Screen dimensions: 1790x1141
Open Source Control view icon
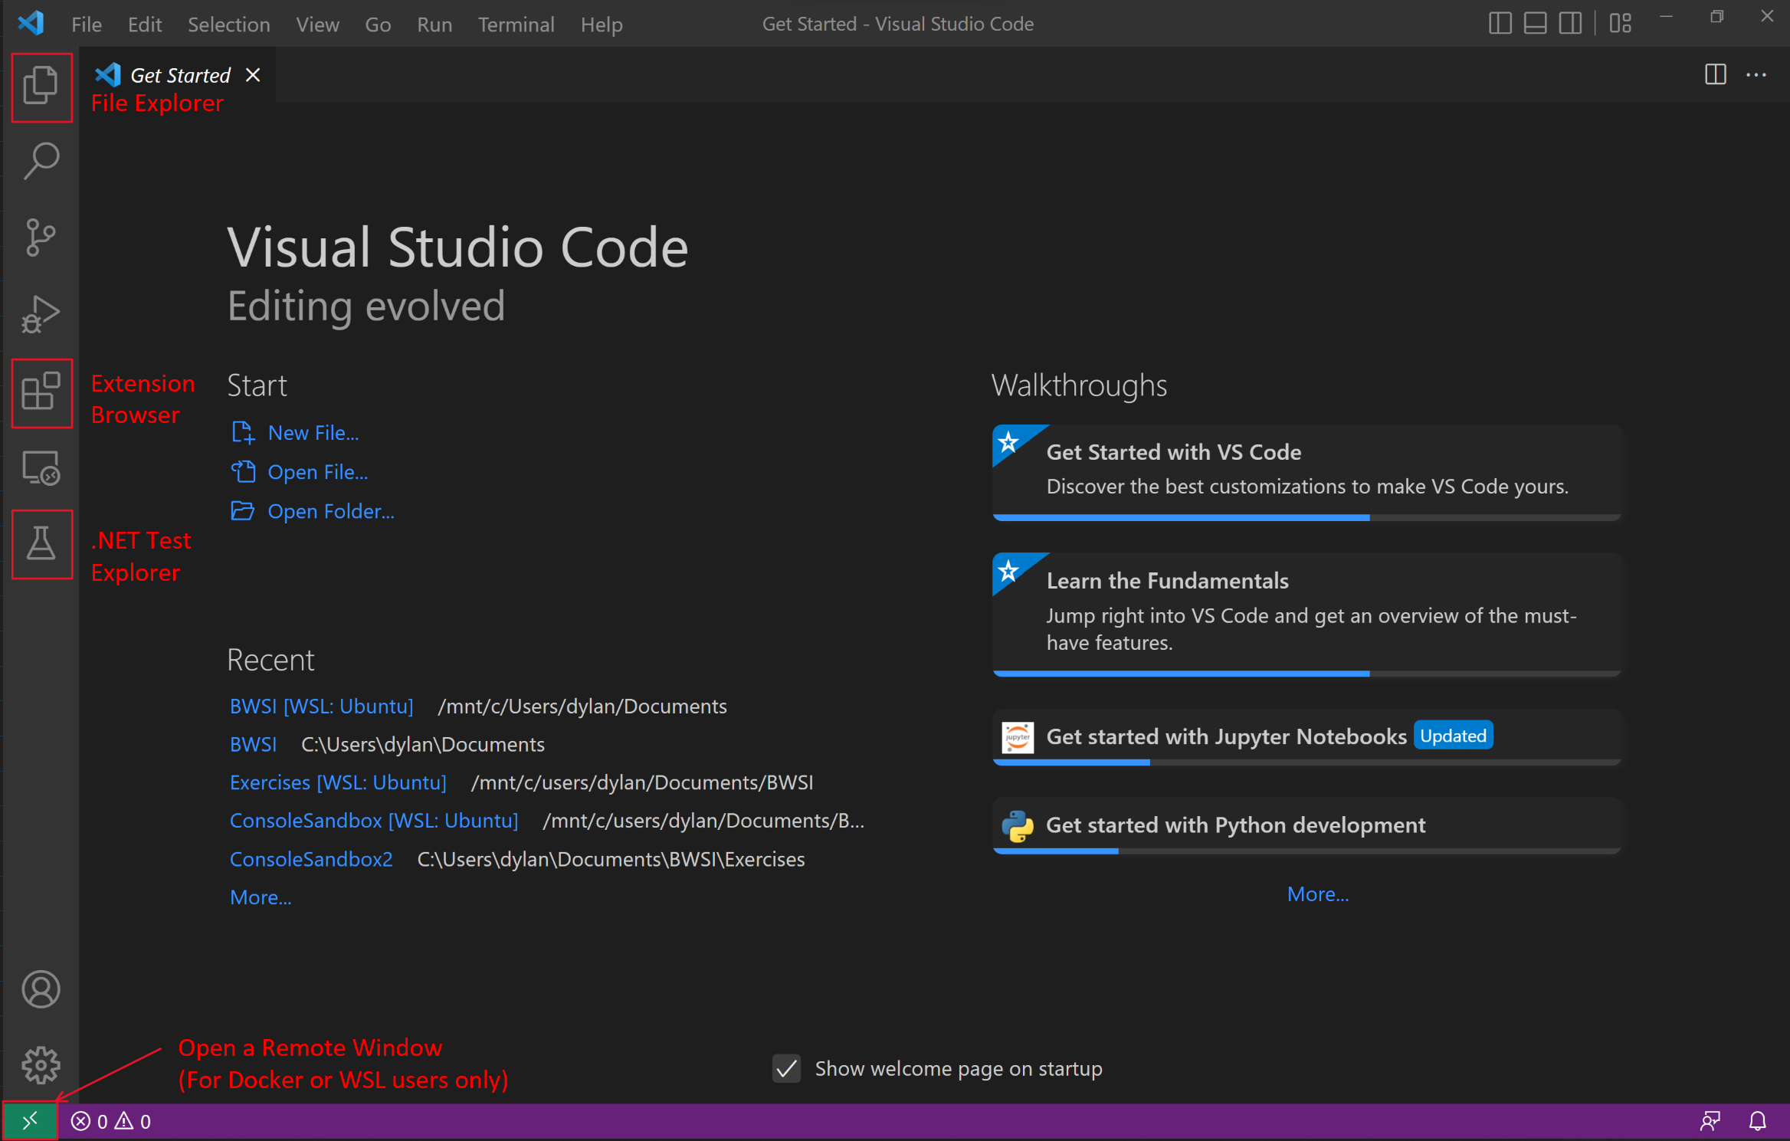[x=41, y=238]
